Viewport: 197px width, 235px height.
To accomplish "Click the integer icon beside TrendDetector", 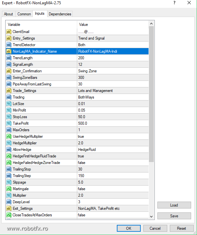I will [x=9, y=45].
